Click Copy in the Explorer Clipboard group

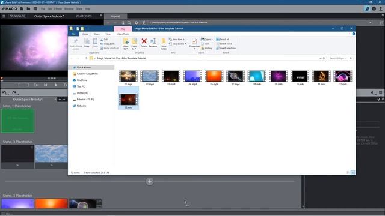[x=87, y=43]
